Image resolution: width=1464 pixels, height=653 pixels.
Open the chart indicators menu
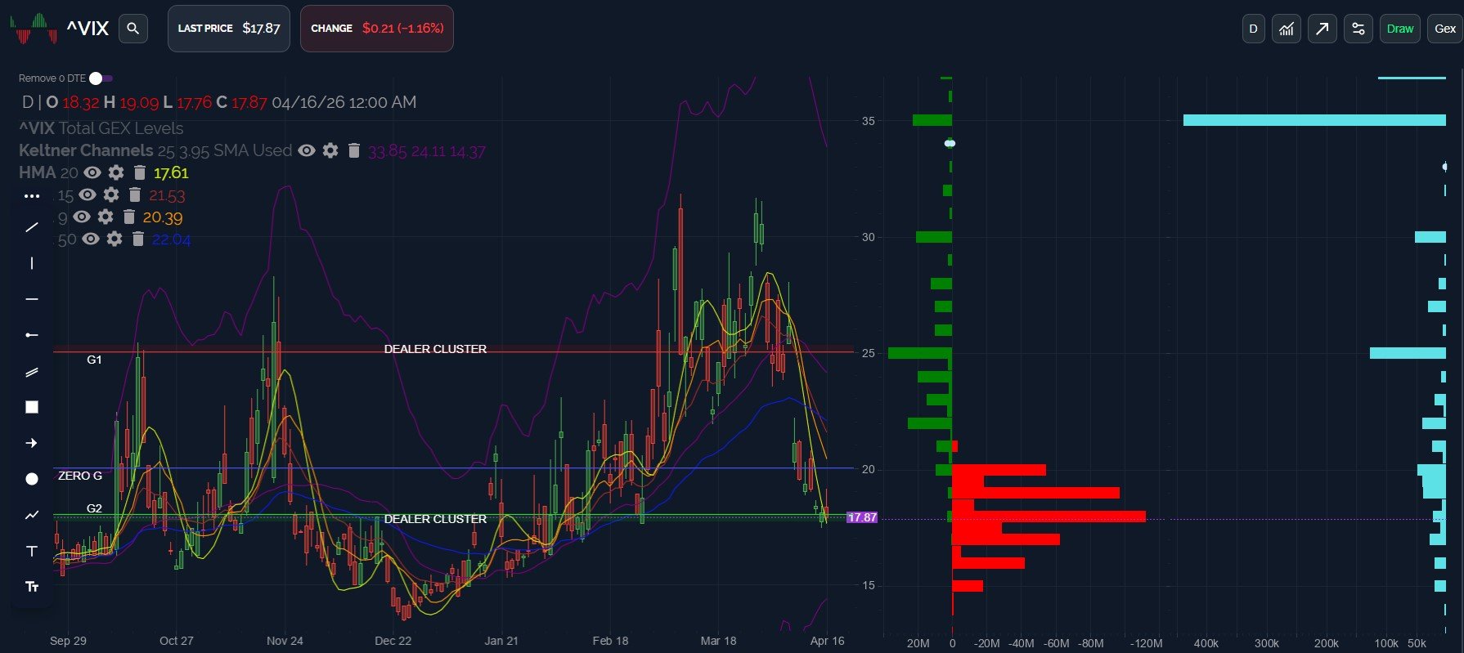pyautogui.click(x=1287, y=29)
